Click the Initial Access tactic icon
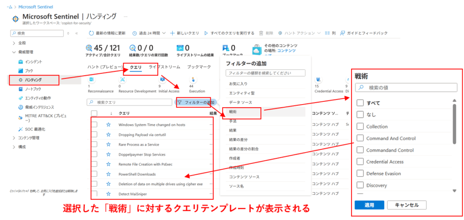The image size is (464, 220). tap(162, 80)
